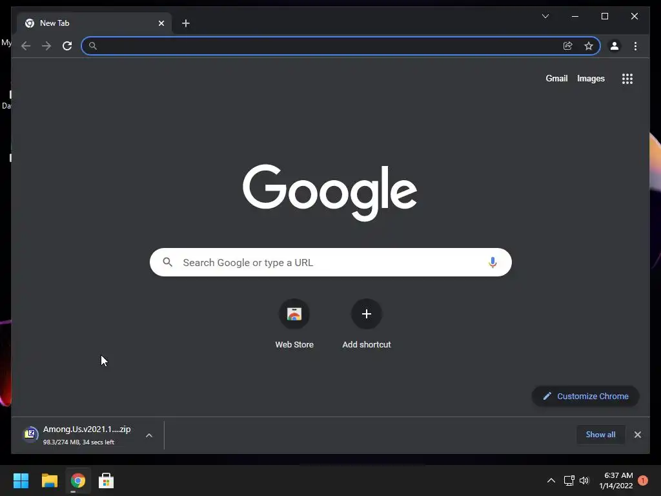The width and height of the screenshot is (661, 496).
Task: Show hidden system tray icons
Action: pyautogui.click(x=551, y=480)
